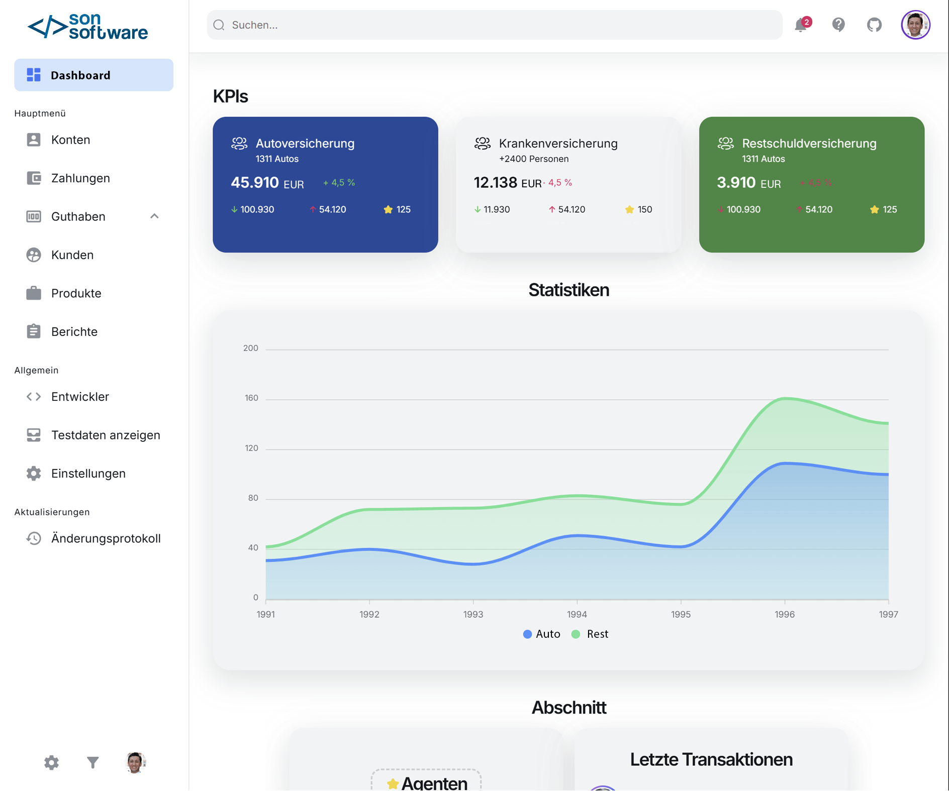949x791 pixels.
Task: Navigate to Testdaten anzeigen
Action: [106, 435]
